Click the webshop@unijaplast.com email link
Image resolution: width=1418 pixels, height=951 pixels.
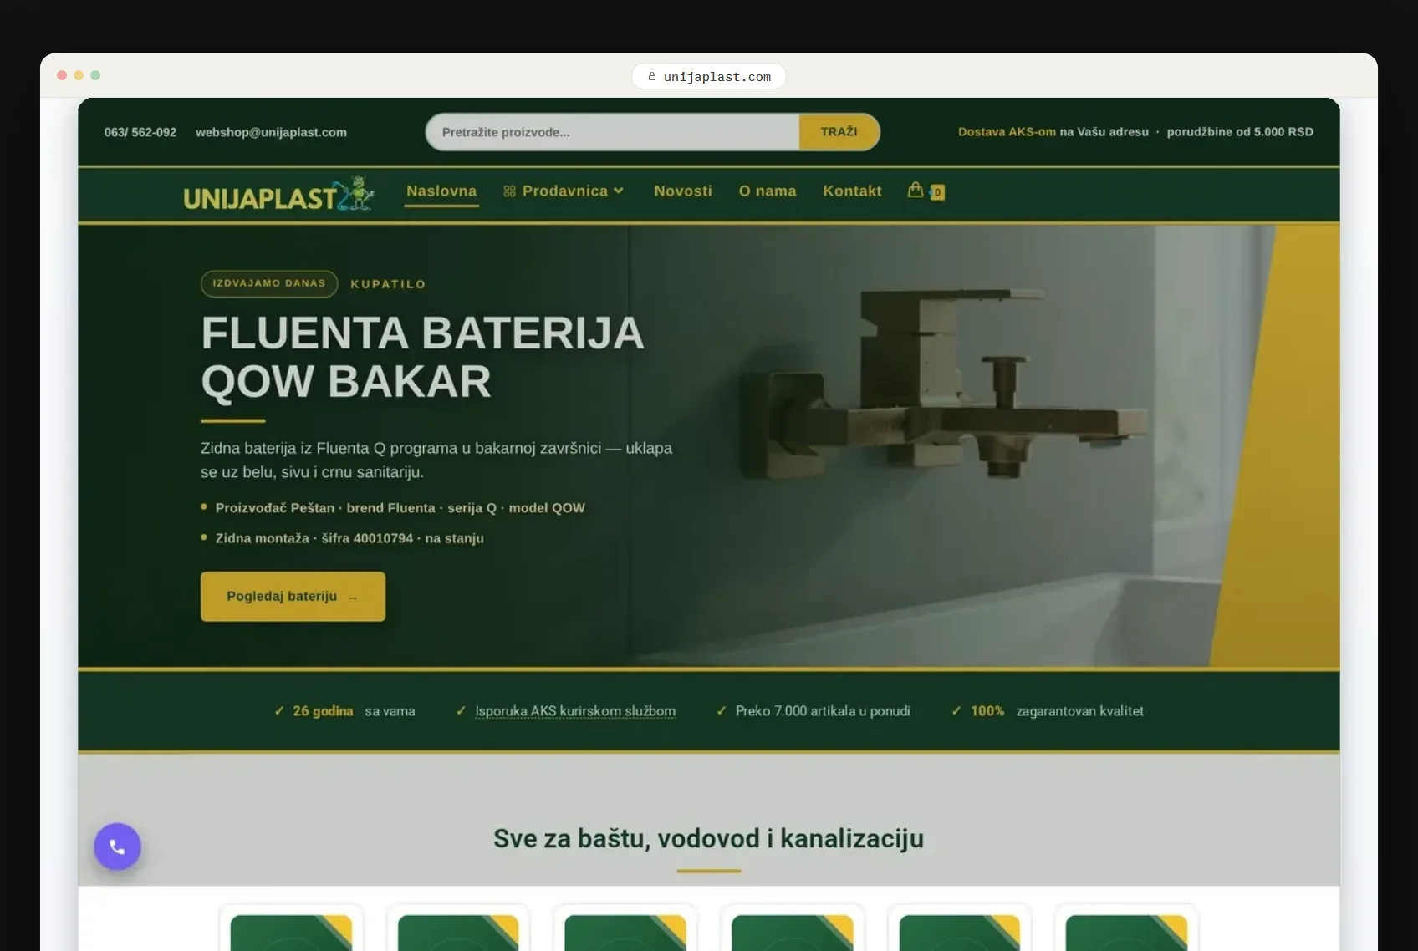[x=271, y=132]
